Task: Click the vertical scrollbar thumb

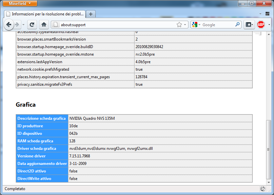Action: (x=268, y=150)
